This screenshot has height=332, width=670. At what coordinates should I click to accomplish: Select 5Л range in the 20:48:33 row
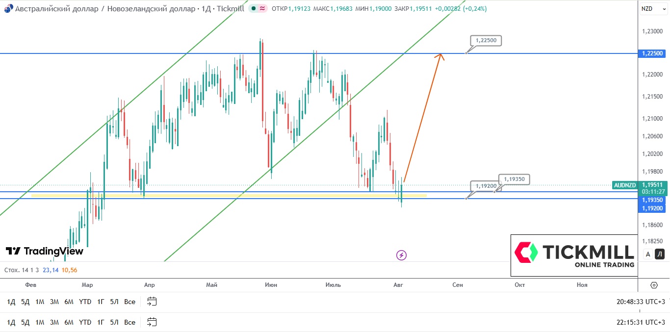pyautogui.click(x=114, y=302)
